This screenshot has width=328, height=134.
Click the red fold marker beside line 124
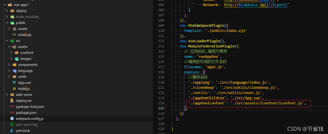(x=166, y=106)
